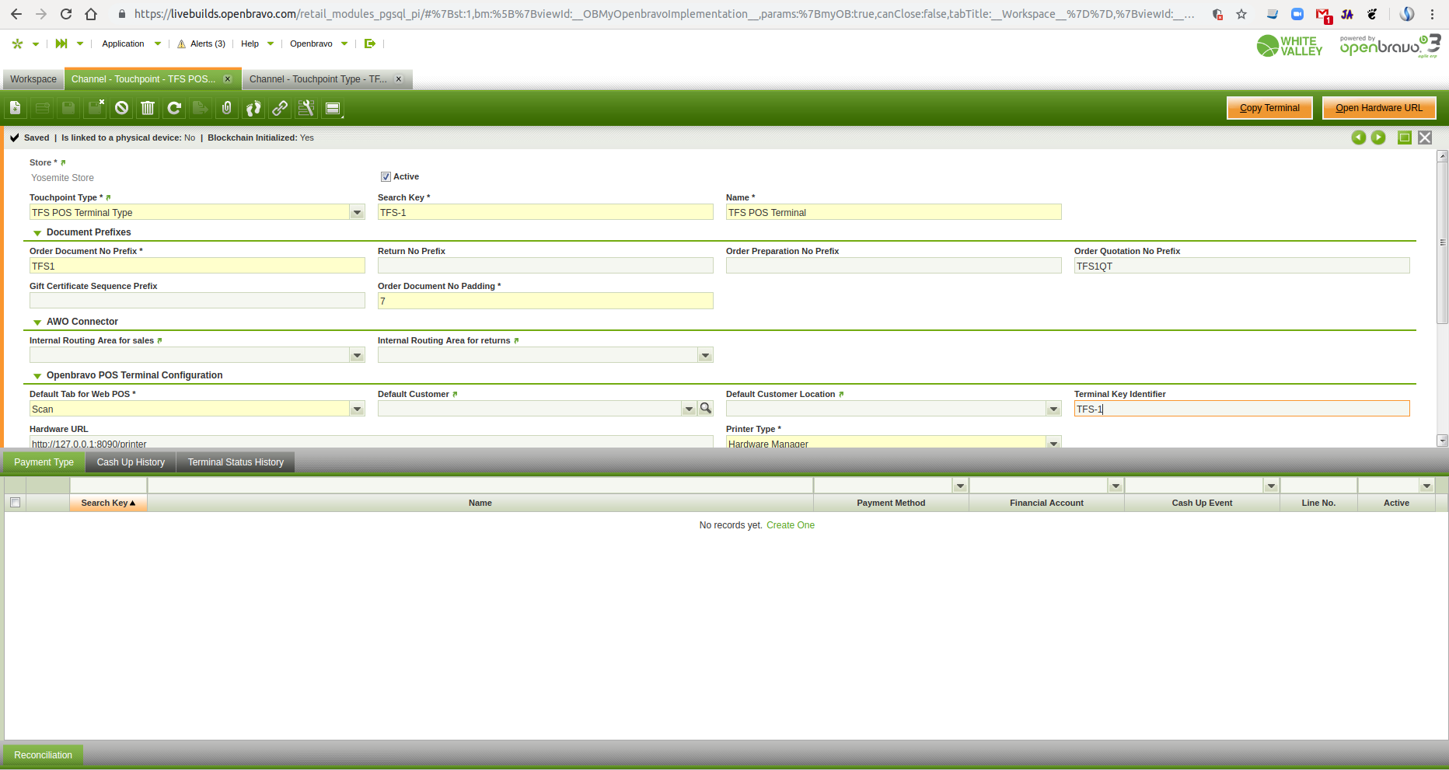Switch to the Workspace tab

tap(33, 79)
